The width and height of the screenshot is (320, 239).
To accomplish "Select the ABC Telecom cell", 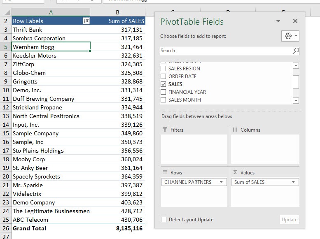I will point(51,219).
